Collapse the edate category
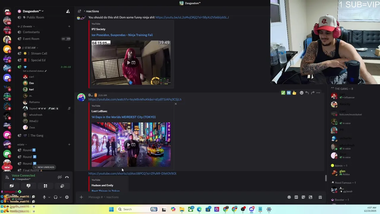 pyautogui.click(x=22, y=145)
